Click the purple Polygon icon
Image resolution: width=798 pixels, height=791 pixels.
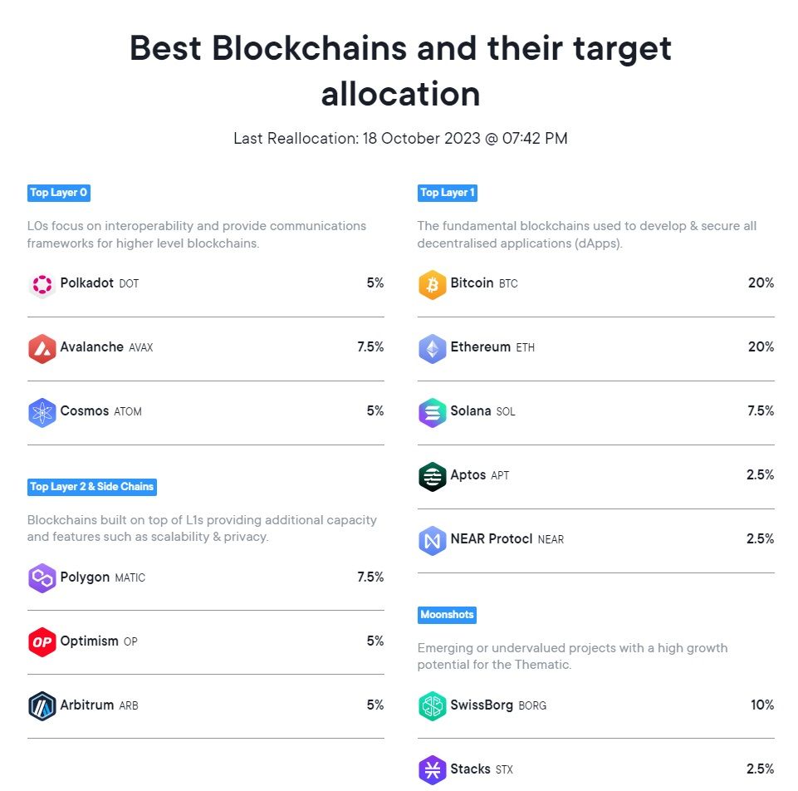click(x=42, y=578)
